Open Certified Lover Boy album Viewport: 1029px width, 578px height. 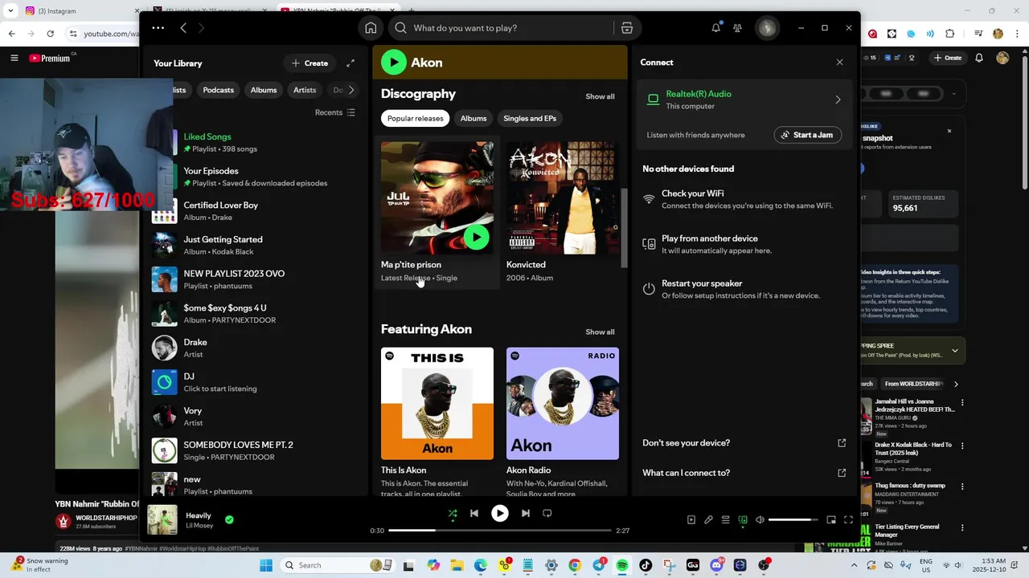254,211
